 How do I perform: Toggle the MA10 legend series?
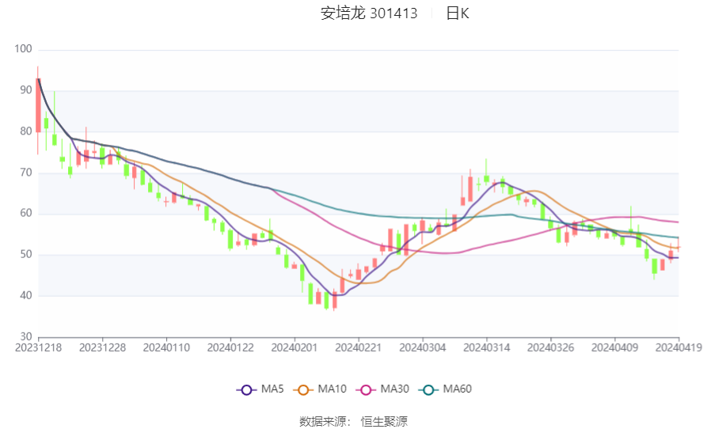(320, 389)
